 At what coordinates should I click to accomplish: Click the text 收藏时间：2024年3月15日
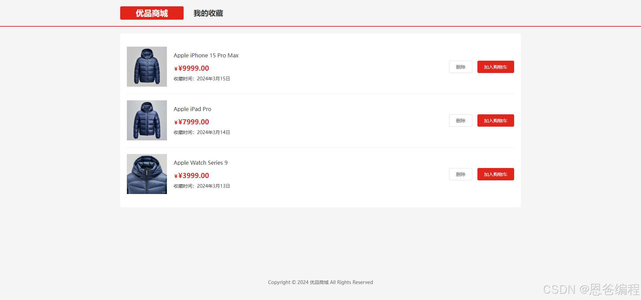pos(202,79)
